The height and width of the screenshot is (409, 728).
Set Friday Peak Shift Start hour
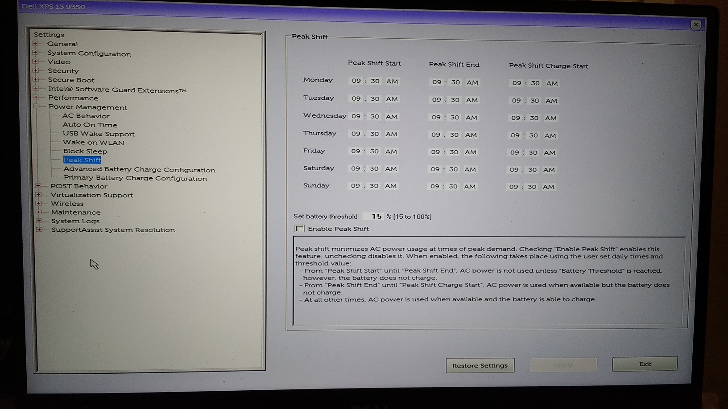pyautogui.click(x=356, y=151)
